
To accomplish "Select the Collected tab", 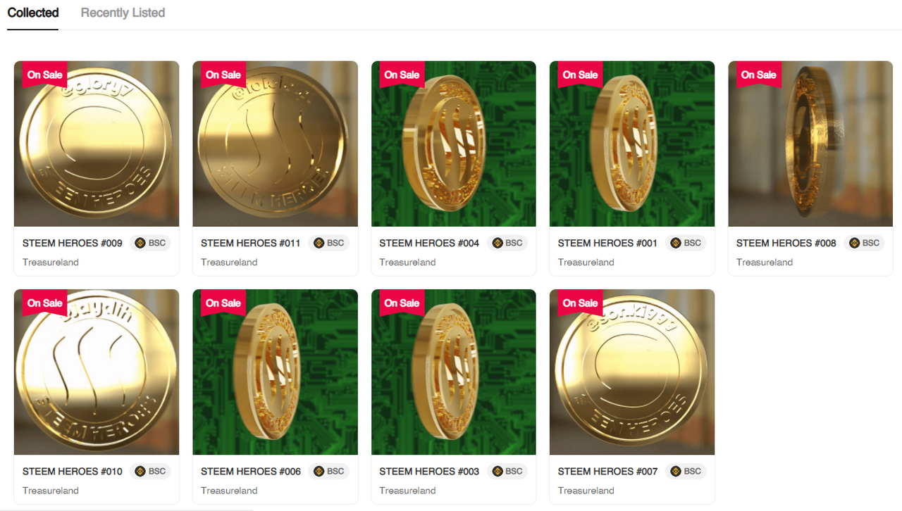I will click(x=33, y=13).
